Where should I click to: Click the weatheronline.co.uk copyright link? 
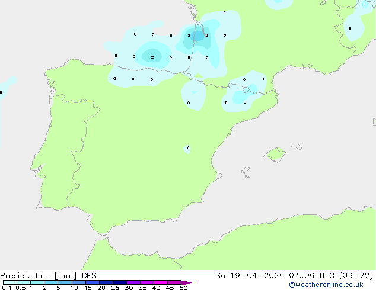(x=326, y=285)
